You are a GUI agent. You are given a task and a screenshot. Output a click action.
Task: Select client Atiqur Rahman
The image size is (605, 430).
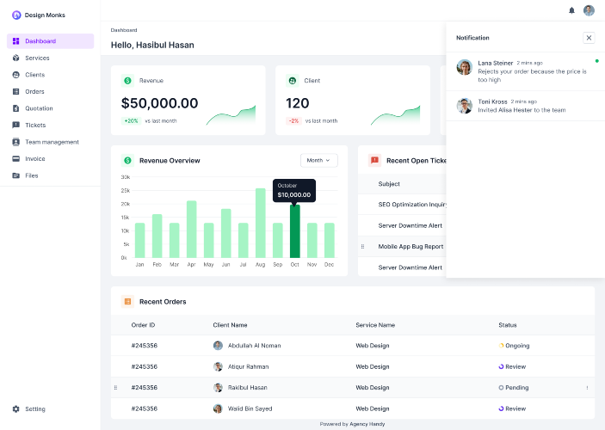(248, 366)
